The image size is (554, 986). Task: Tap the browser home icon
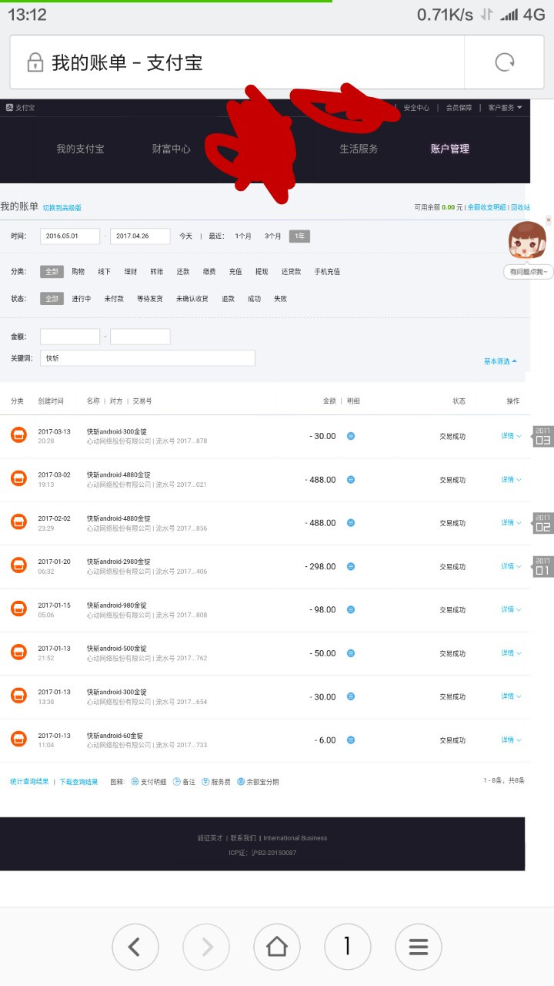coord(277,947)
